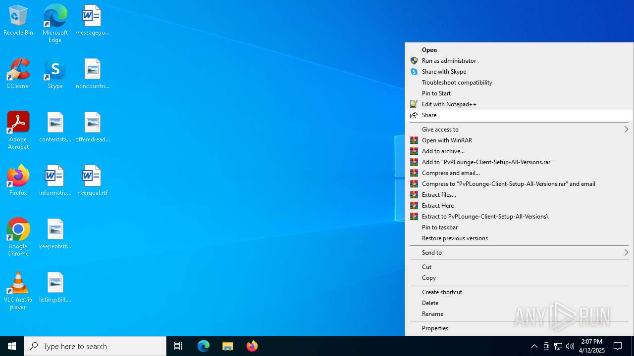Choose Copy in the context menu
The image size is (634, 356).
point(519,277)
